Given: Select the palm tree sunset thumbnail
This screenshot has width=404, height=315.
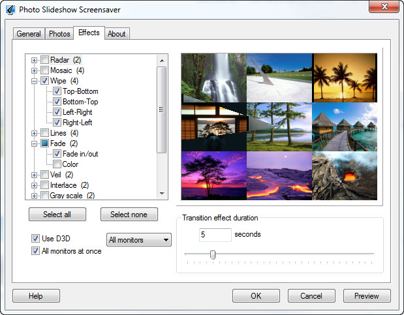Looking at the screenshot, I should click(344, 77).
